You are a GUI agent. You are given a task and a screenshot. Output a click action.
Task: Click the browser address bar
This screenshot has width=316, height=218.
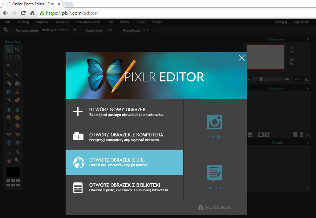[x=177, y=13]
